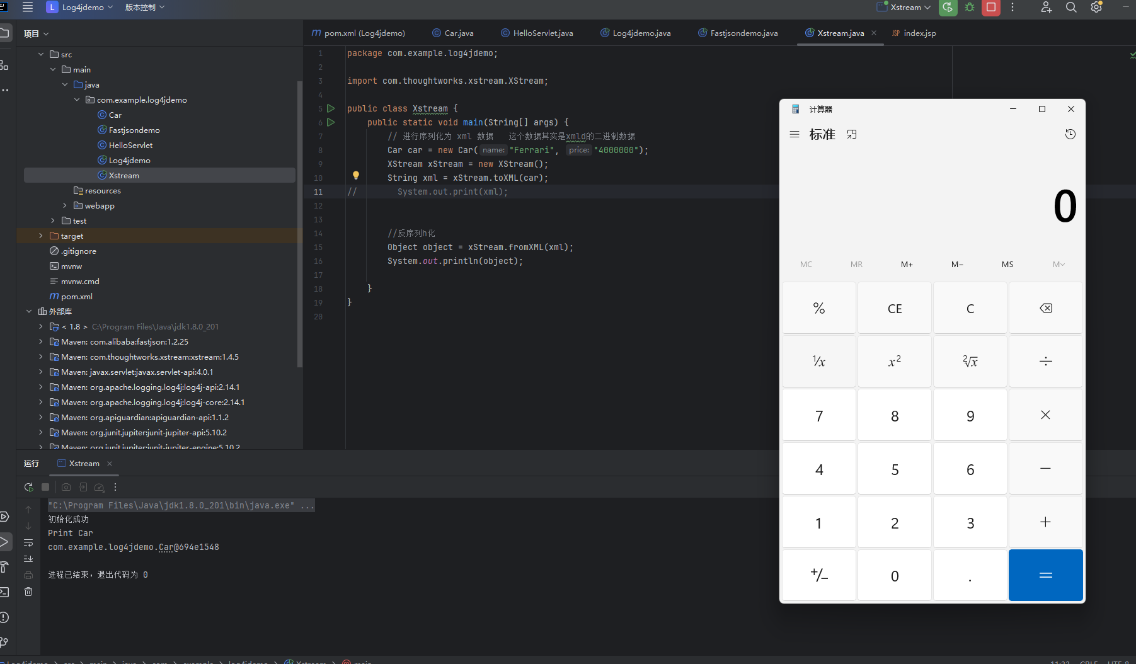Image resolution: width=1136 pixels, height=664 pixels.
Task: Stop the running process red button
Action: click(991, 8)
